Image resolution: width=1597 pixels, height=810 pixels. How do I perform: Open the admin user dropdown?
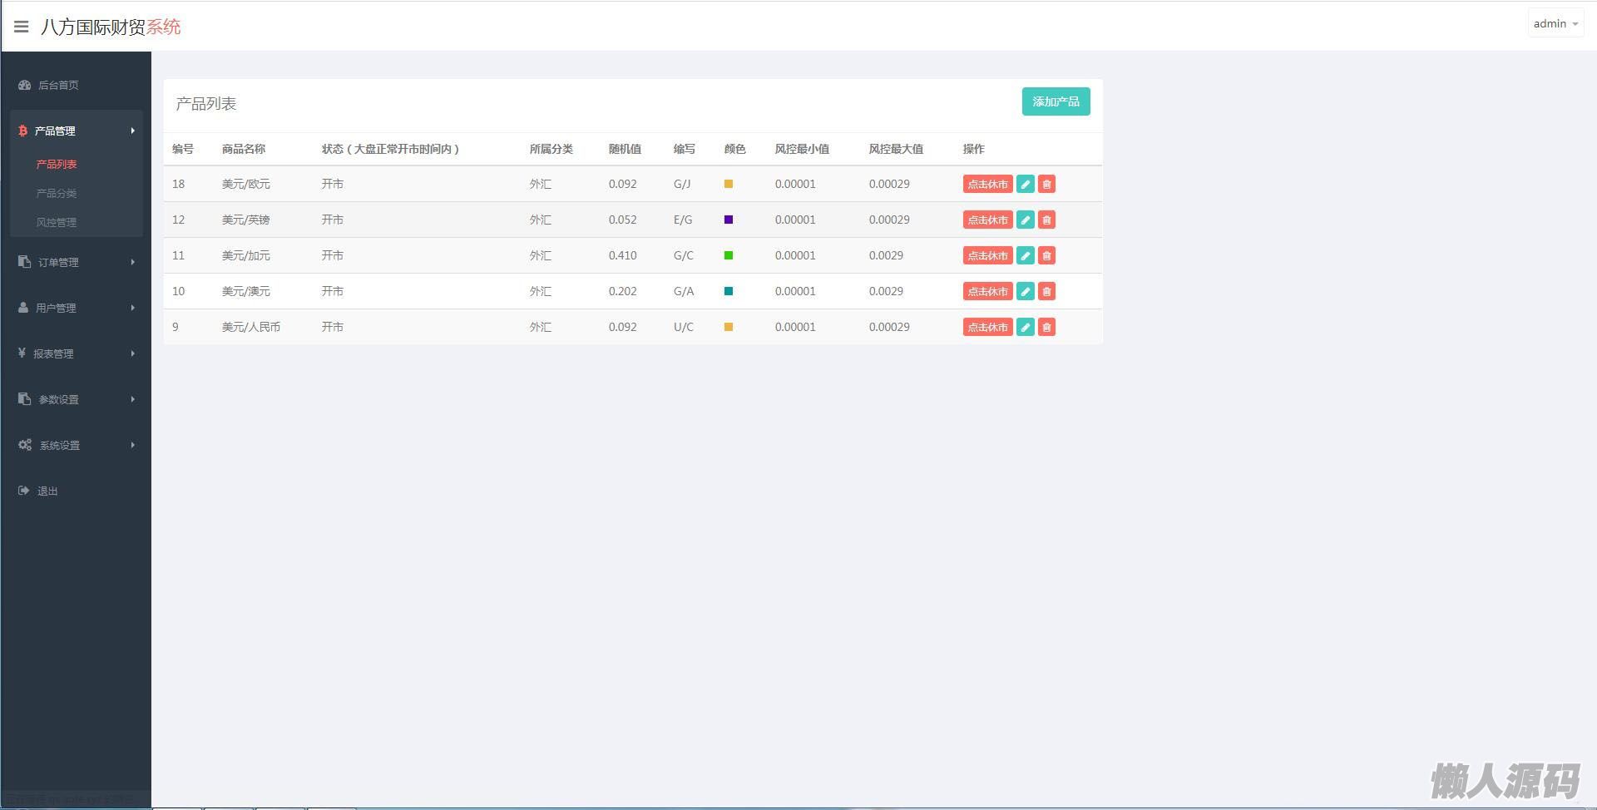(1555, 24)
